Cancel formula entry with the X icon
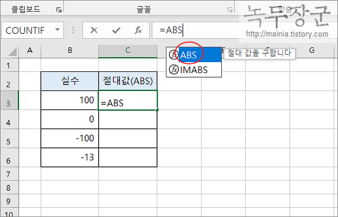 (94, 30)
